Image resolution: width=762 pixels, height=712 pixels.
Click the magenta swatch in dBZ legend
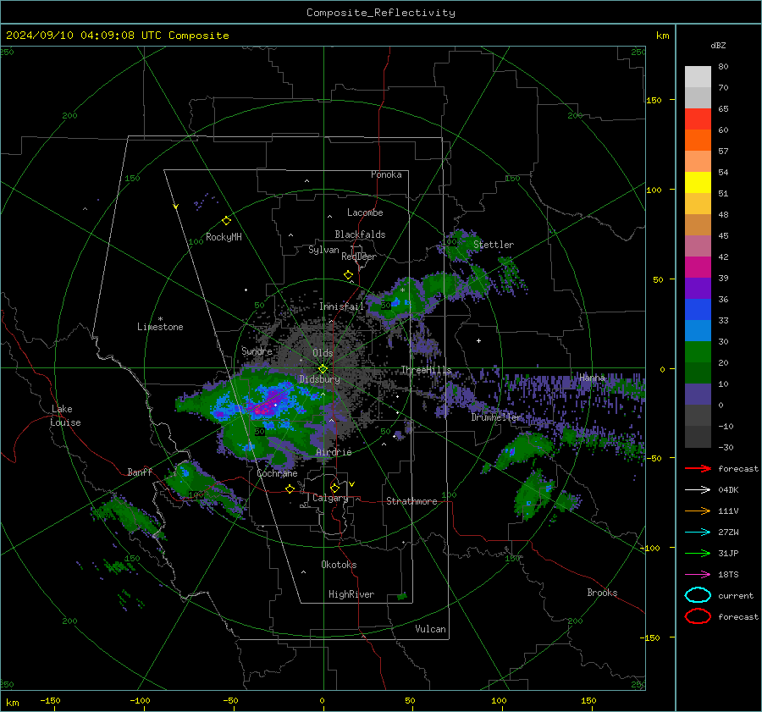(x=698, y=268)
